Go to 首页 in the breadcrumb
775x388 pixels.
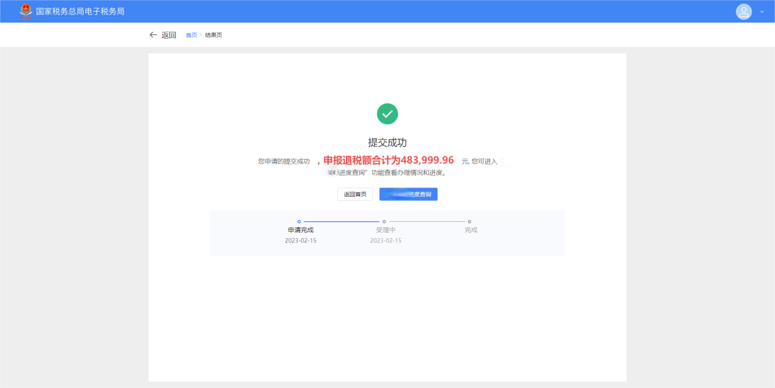click(x=191, y=35)
